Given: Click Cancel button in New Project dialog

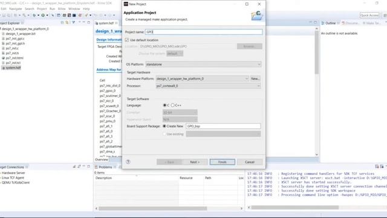Looking at the screenshot, I should pyautogui.click(x=250, y=162).
